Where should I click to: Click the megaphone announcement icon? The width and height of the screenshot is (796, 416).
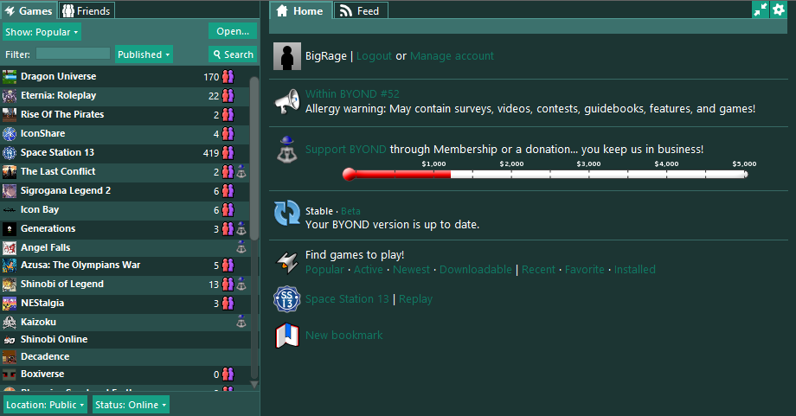[287, 101]
